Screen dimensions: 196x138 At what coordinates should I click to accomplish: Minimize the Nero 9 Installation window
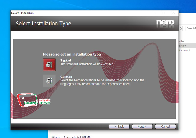154,13
